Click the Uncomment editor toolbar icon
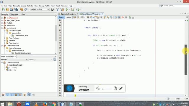This screenshot has width=189, height=106. 133,17
